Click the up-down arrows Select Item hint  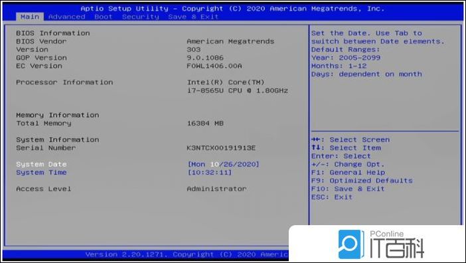click(x=346, y=147)
